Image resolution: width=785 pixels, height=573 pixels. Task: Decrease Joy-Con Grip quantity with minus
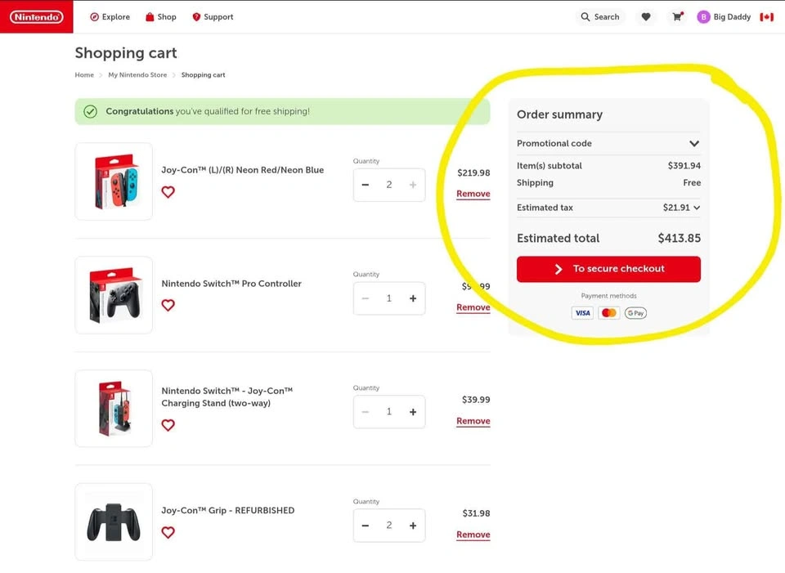366,526
